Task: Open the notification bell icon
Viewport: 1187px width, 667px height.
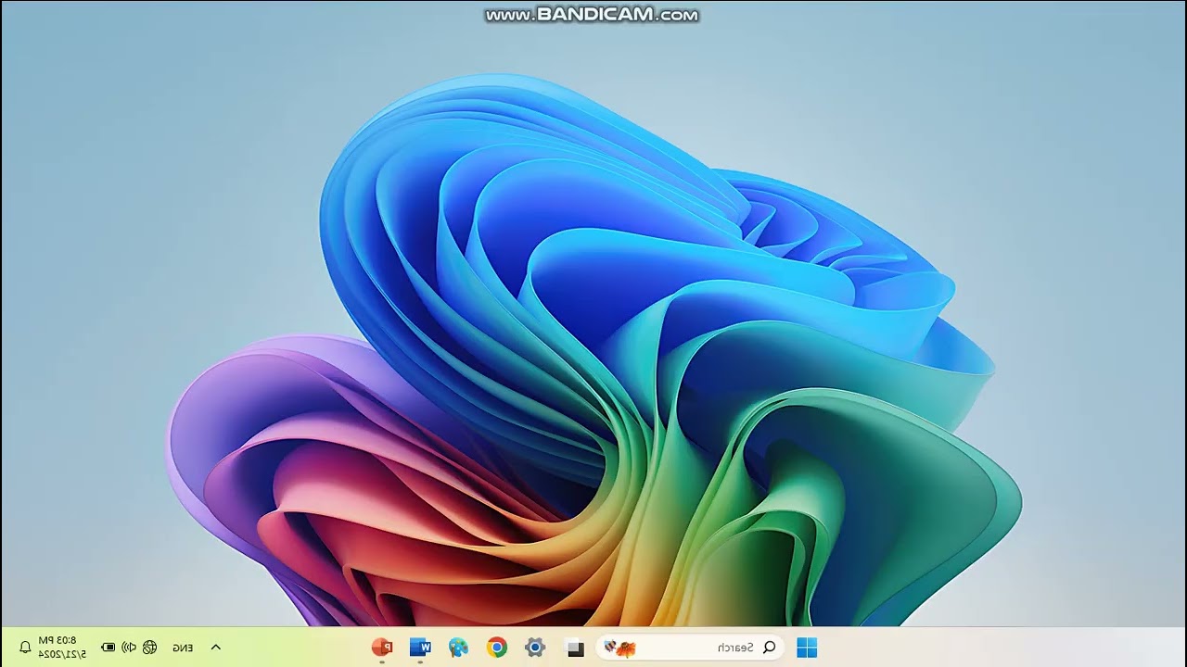Action: tap(25, 648)
